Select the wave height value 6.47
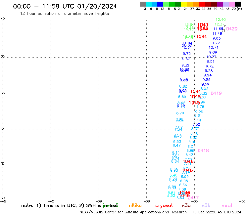The width and height of the screenshot is (245, 215). tap(177, 146)
